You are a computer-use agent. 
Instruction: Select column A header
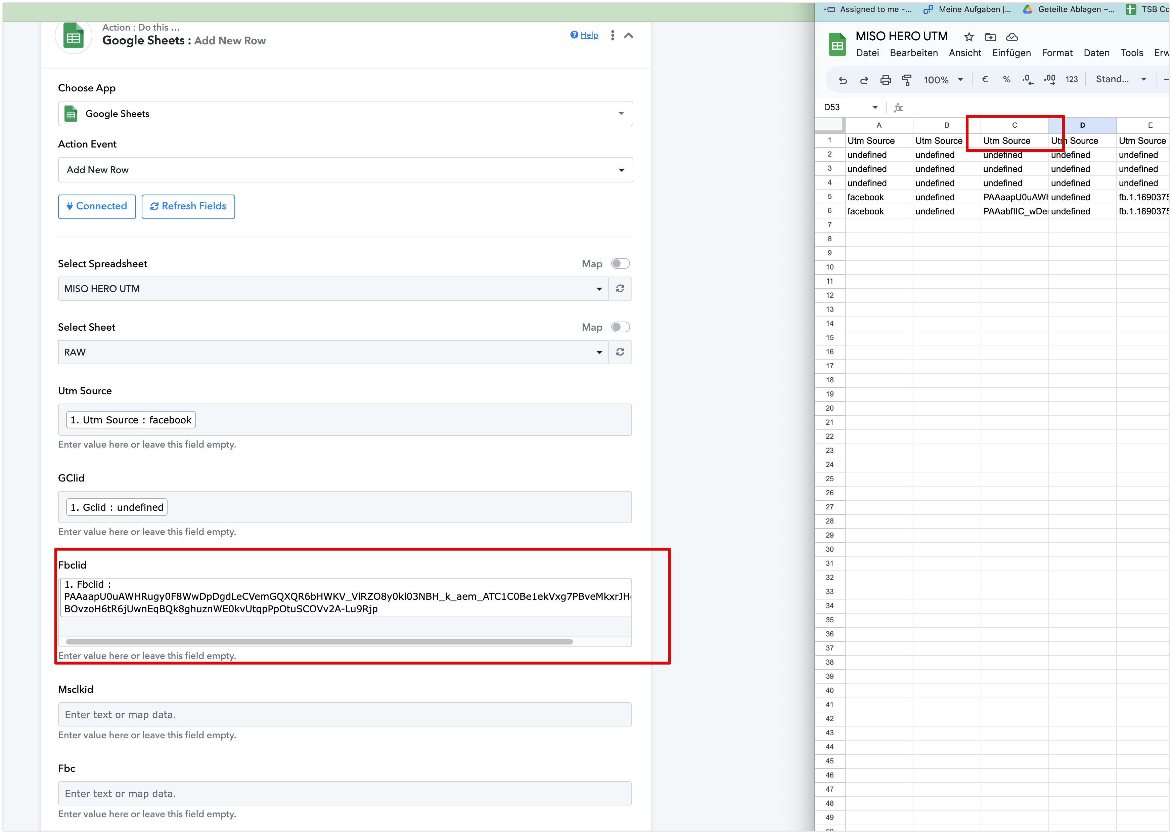tap(878, 125)
